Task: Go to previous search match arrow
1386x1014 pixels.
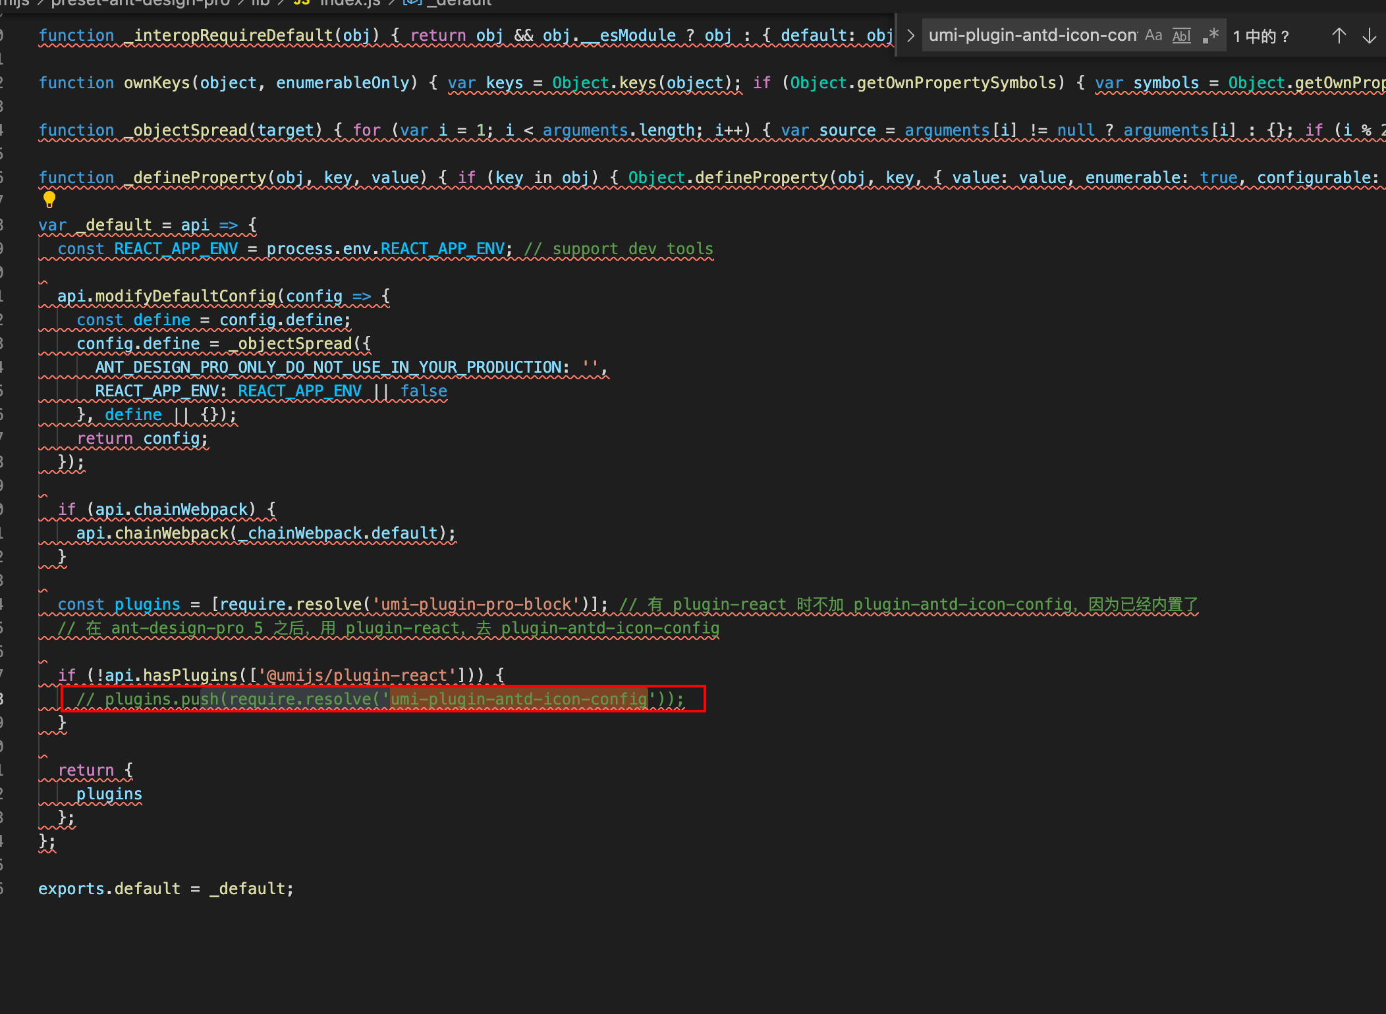Action: click(x=1339, y=36)
